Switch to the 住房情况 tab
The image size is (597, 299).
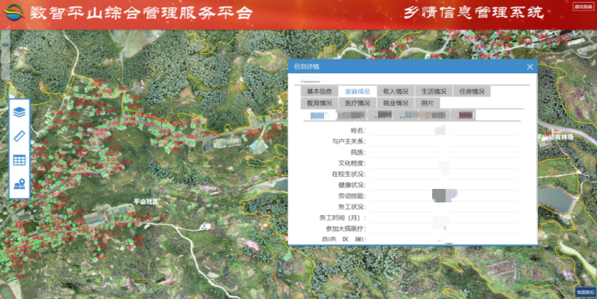click(472, 92)
